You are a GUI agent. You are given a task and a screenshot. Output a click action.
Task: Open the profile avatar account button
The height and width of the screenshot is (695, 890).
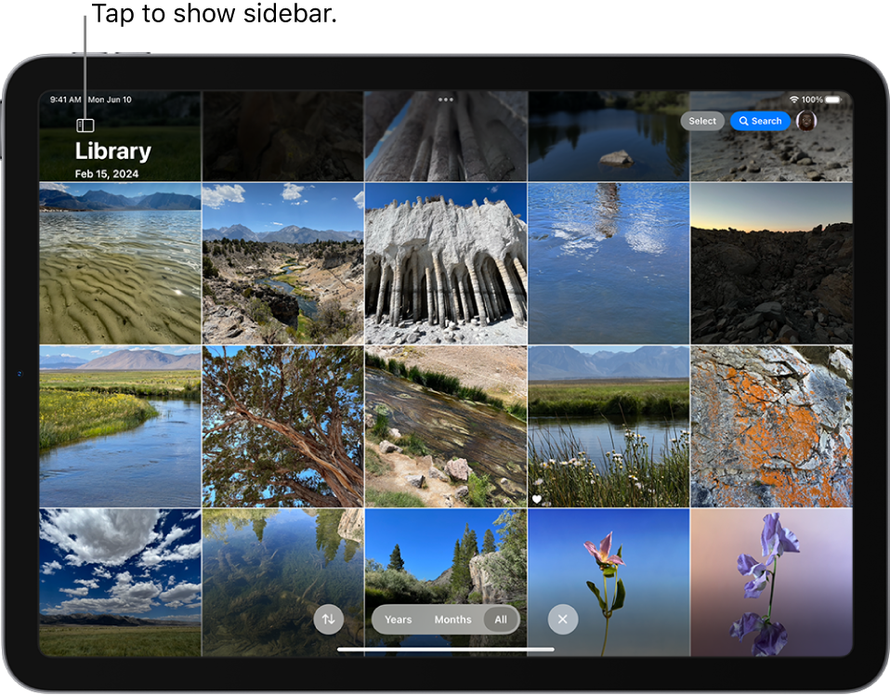point(806,121)
